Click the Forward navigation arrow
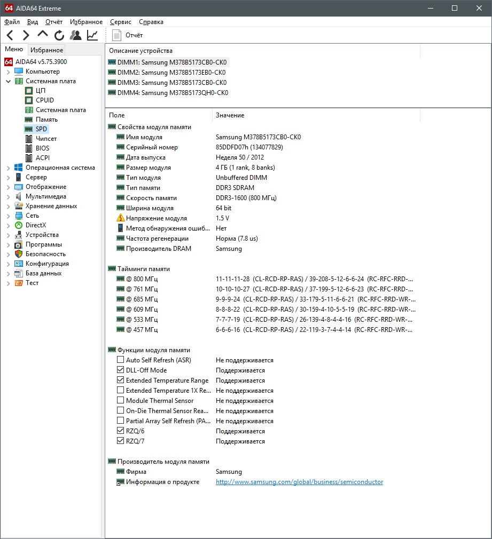 (x=26, y=35)
